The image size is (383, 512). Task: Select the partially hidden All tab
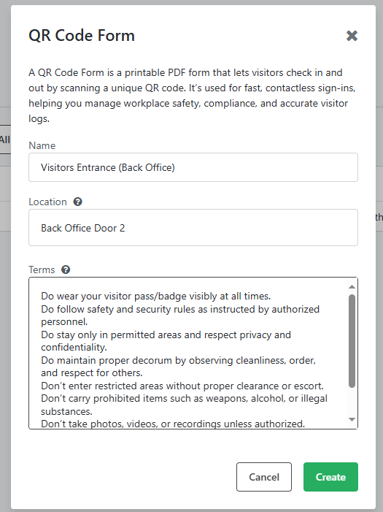pos(5,140)
